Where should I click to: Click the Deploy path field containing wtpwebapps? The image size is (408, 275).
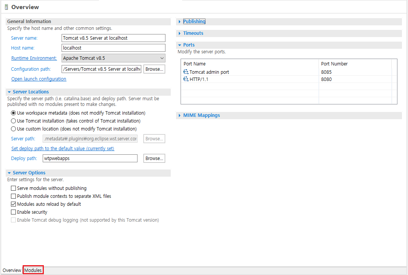pyautogui.click(x=90, y=158)
